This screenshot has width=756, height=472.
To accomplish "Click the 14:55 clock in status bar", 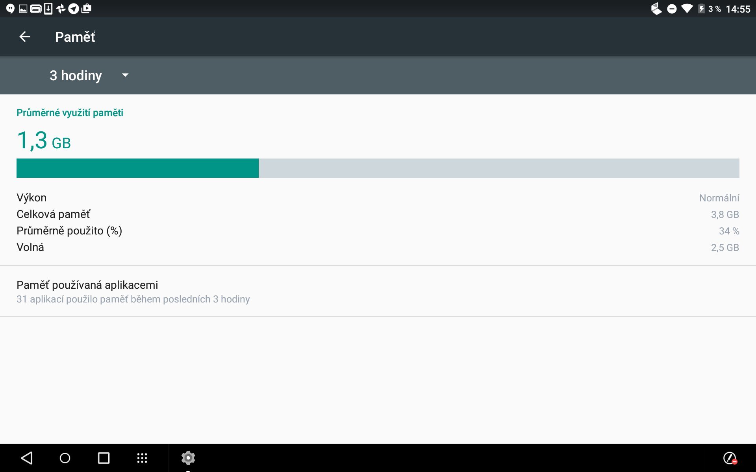I will pos(738,9).
